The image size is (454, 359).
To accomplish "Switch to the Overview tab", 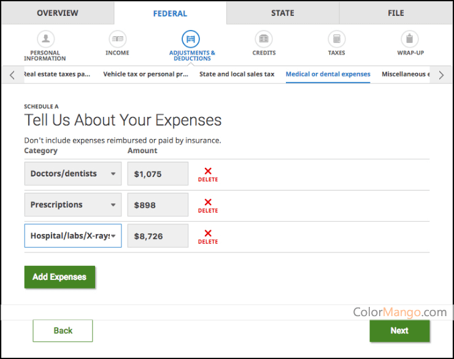I will (x=58, y=13).
